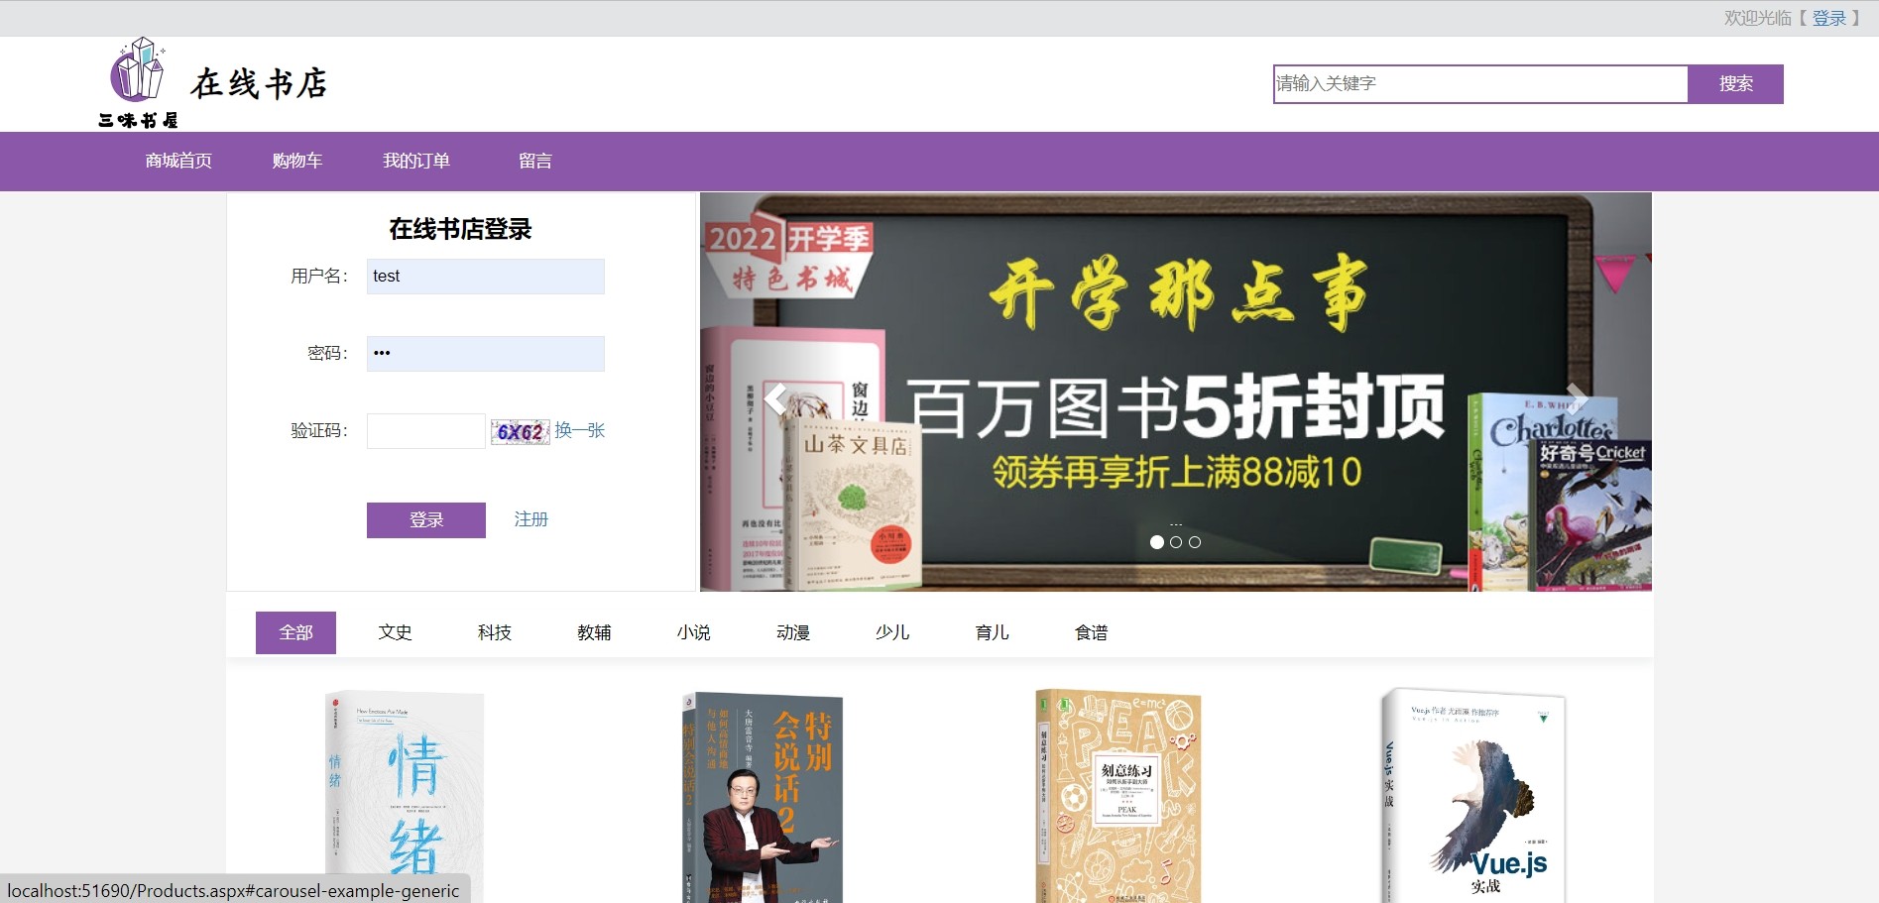Click the 注册 register link

[530, 519]
